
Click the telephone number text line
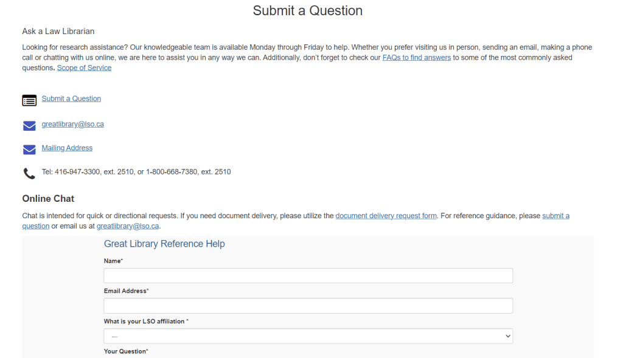136,172
